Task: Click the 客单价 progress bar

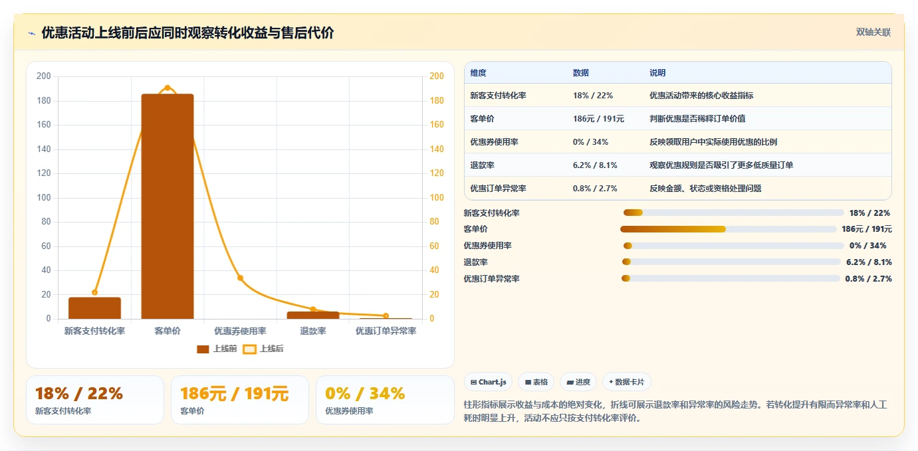Action: [x=728, y=229]
